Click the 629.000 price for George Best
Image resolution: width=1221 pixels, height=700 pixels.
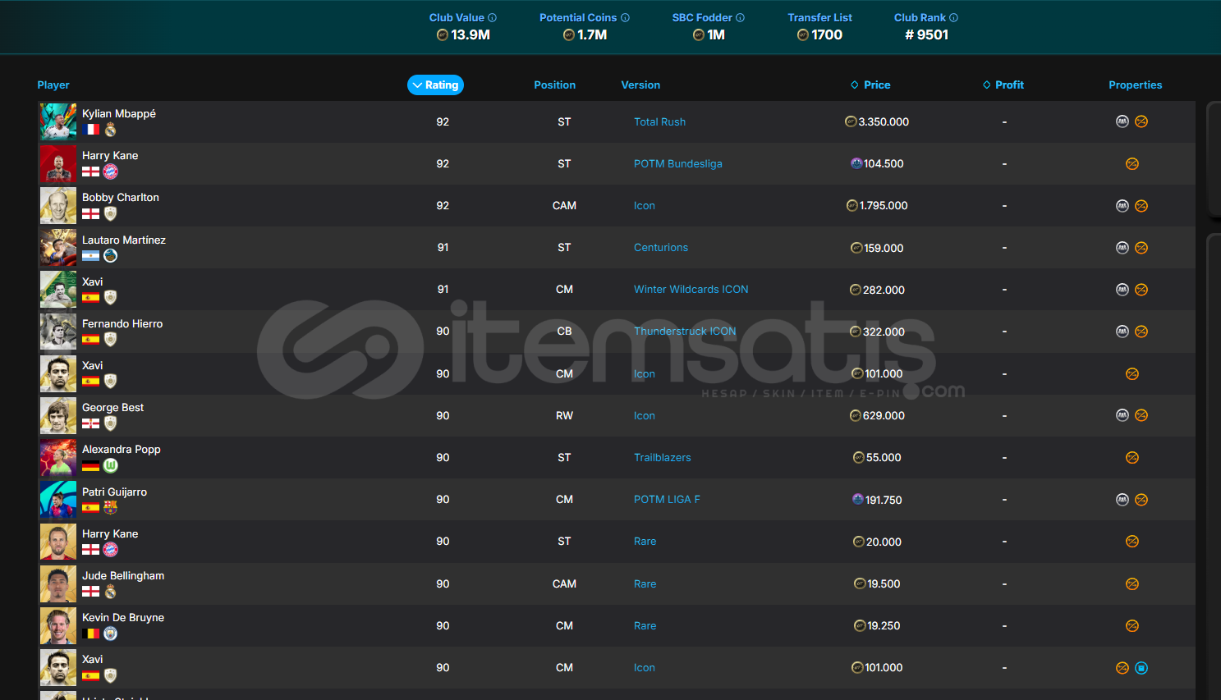click(x=884, y=415)
